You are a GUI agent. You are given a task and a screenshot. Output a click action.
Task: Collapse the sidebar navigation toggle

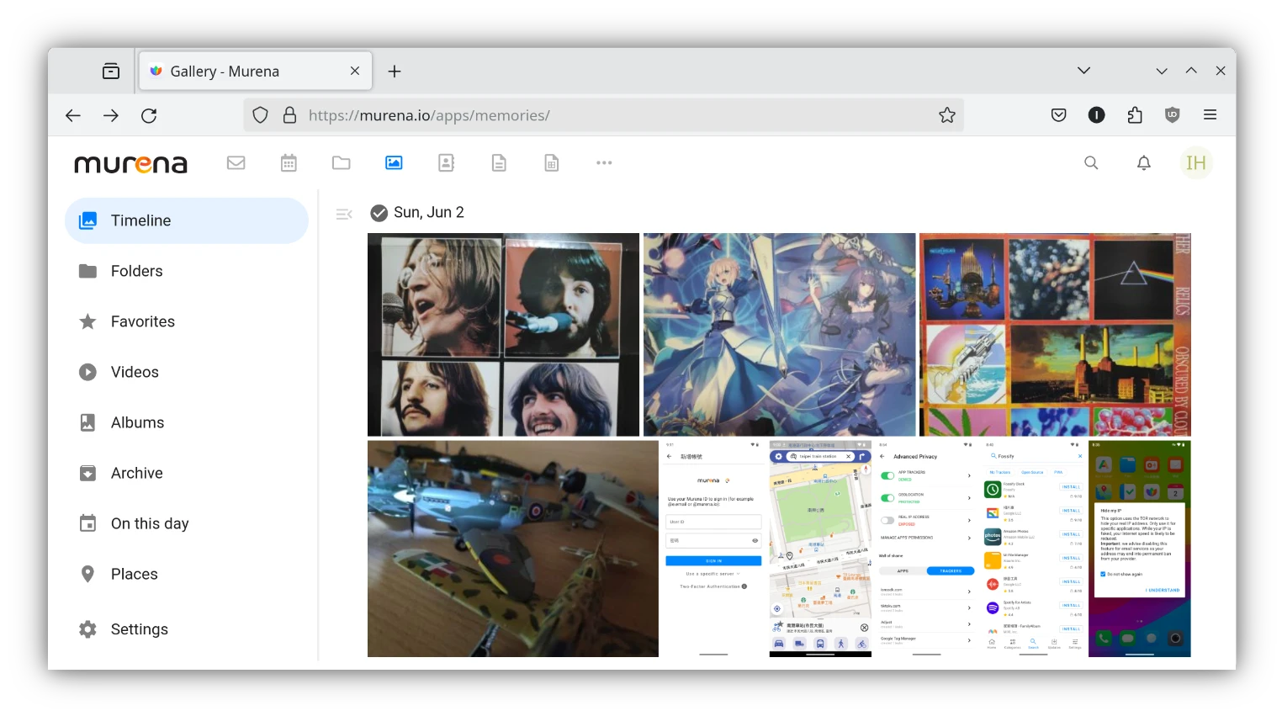coord(343,215)
